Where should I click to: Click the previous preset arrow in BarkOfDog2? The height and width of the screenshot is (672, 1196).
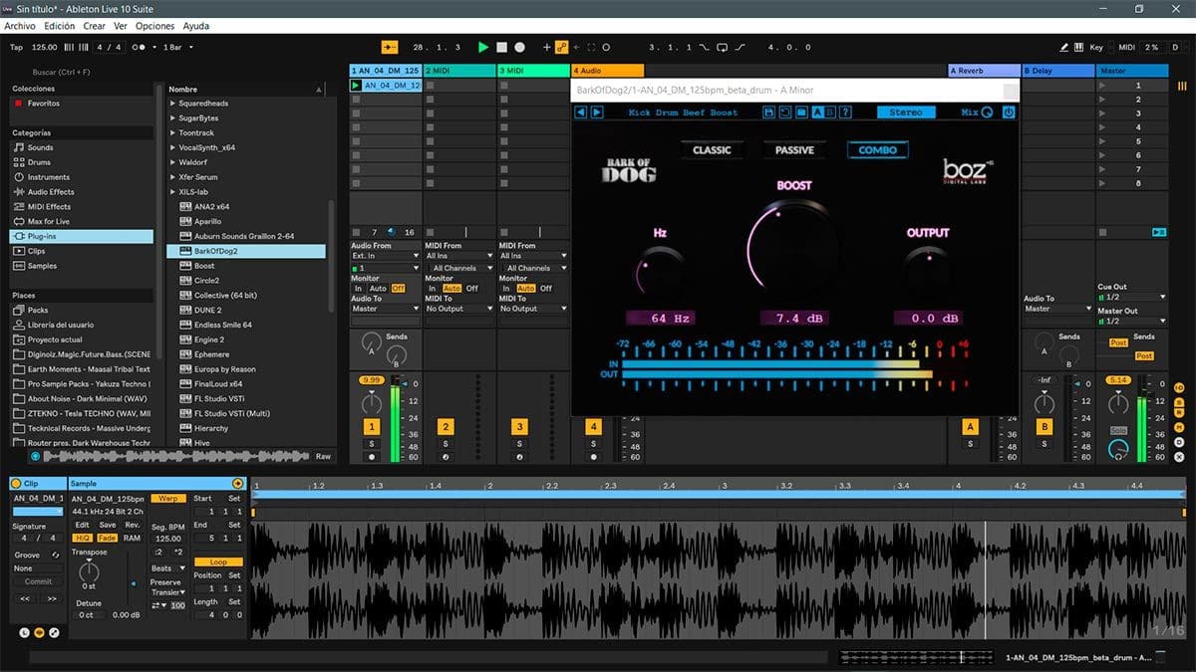tap(582, 112)
